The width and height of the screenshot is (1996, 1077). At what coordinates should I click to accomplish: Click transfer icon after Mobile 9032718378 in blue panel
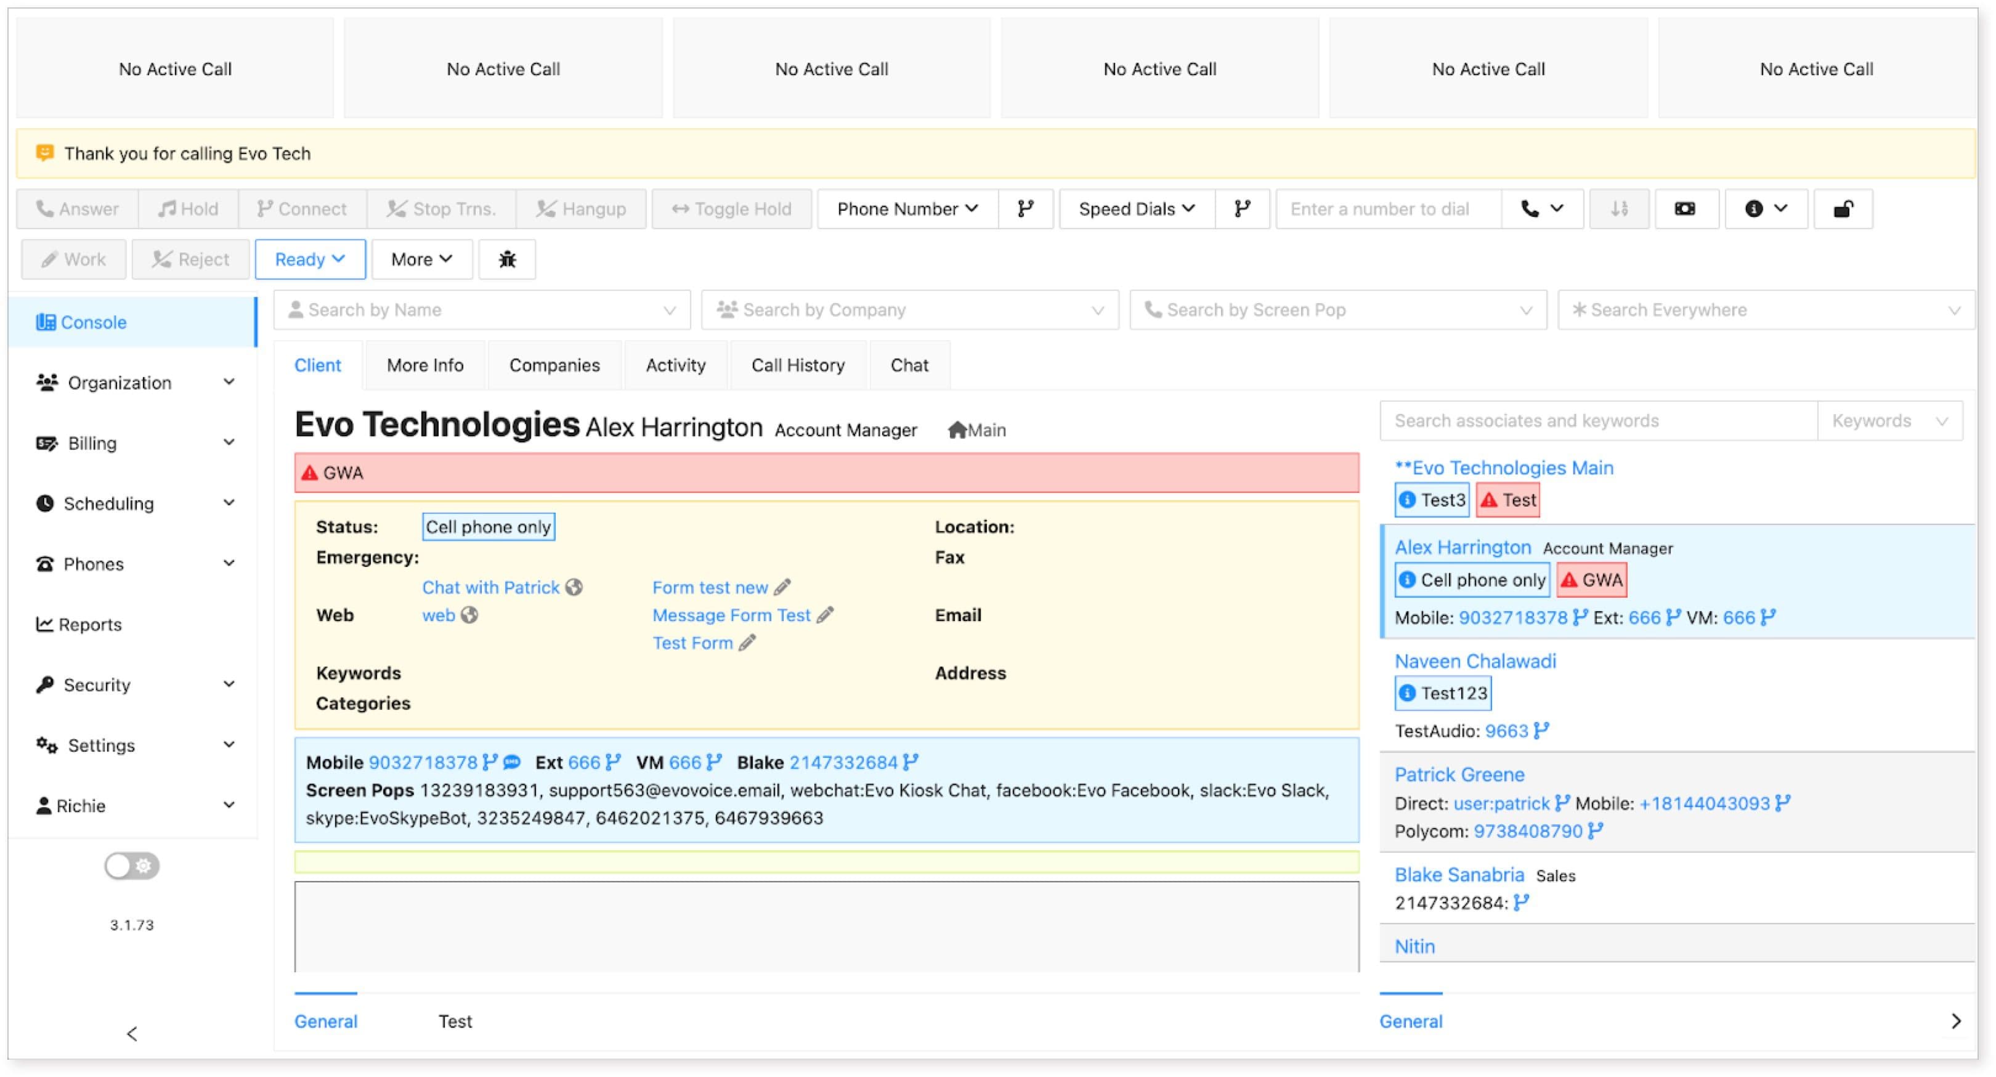click(489, 762)
